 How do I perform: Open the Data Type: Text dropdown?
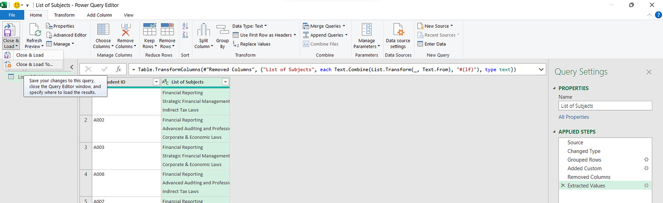click(x=250, y=26)
